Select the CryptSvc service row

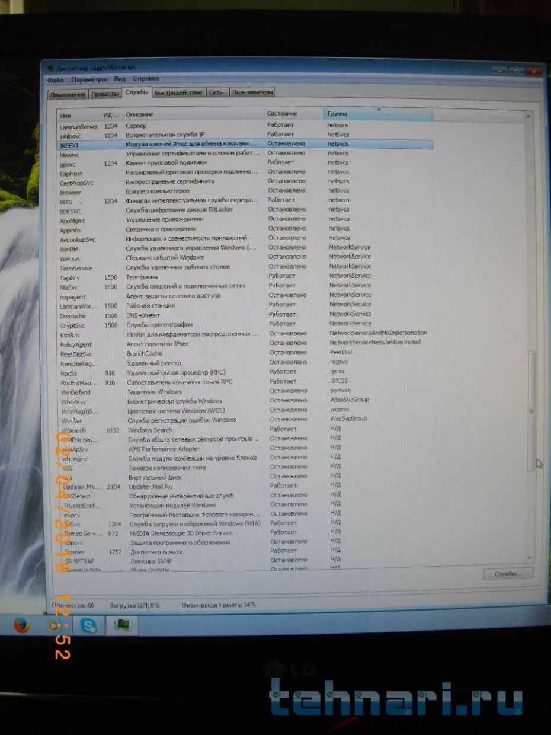tap(245, 325)
